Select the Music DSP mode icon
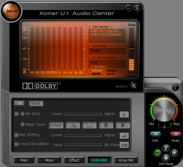 [166, 148]
